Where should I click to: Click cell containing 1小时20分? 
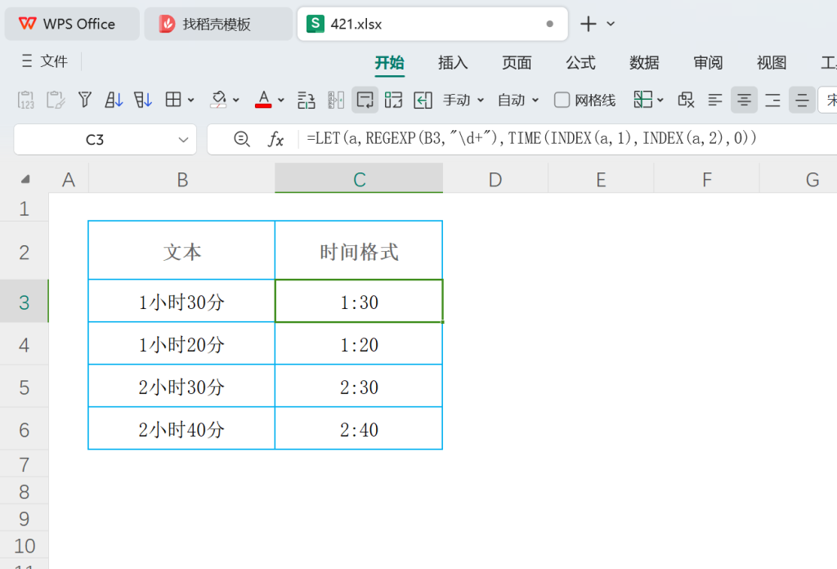pyautogui.click(x=181, y=344)
